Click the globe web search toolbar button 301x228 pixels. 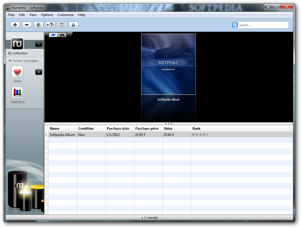(50, 25)
